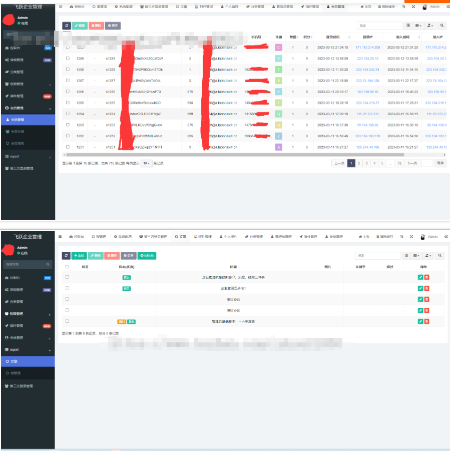Refresh the member list table
This screenshot has height=451, width=450.
[67, 26]
